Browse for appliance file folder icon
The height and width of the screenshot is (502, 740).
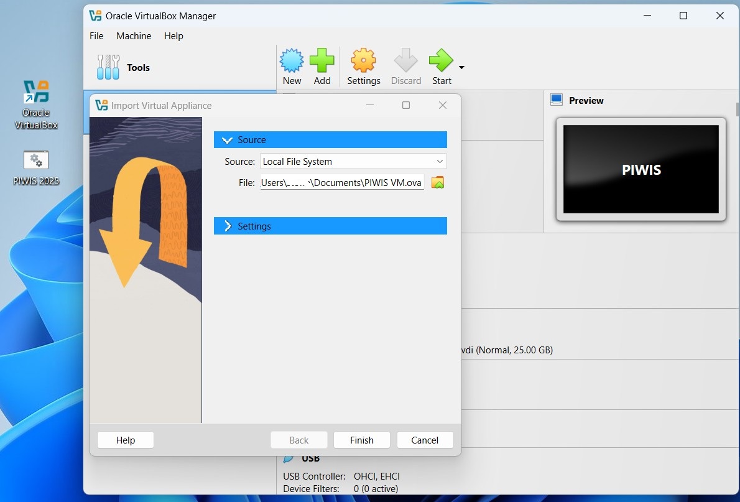pyautogui.click(x=438, y=182)
